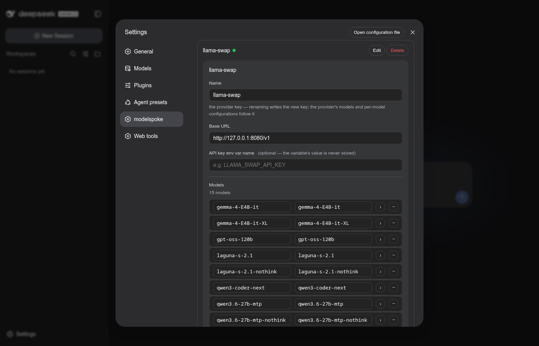Add new workspace folder in background window
This screenshot has height=346, width=539.
pos(98,54)
